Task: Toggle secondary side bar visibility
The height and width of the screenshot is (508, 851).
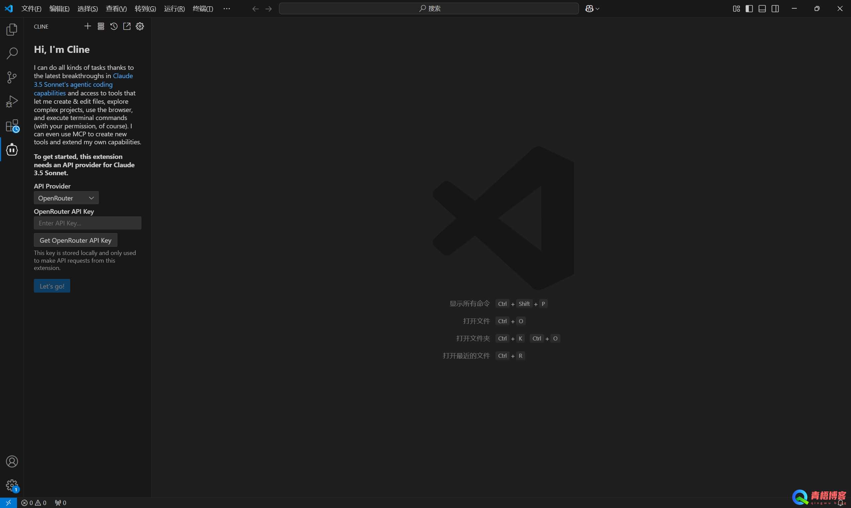Action: [x=775, y=9]
